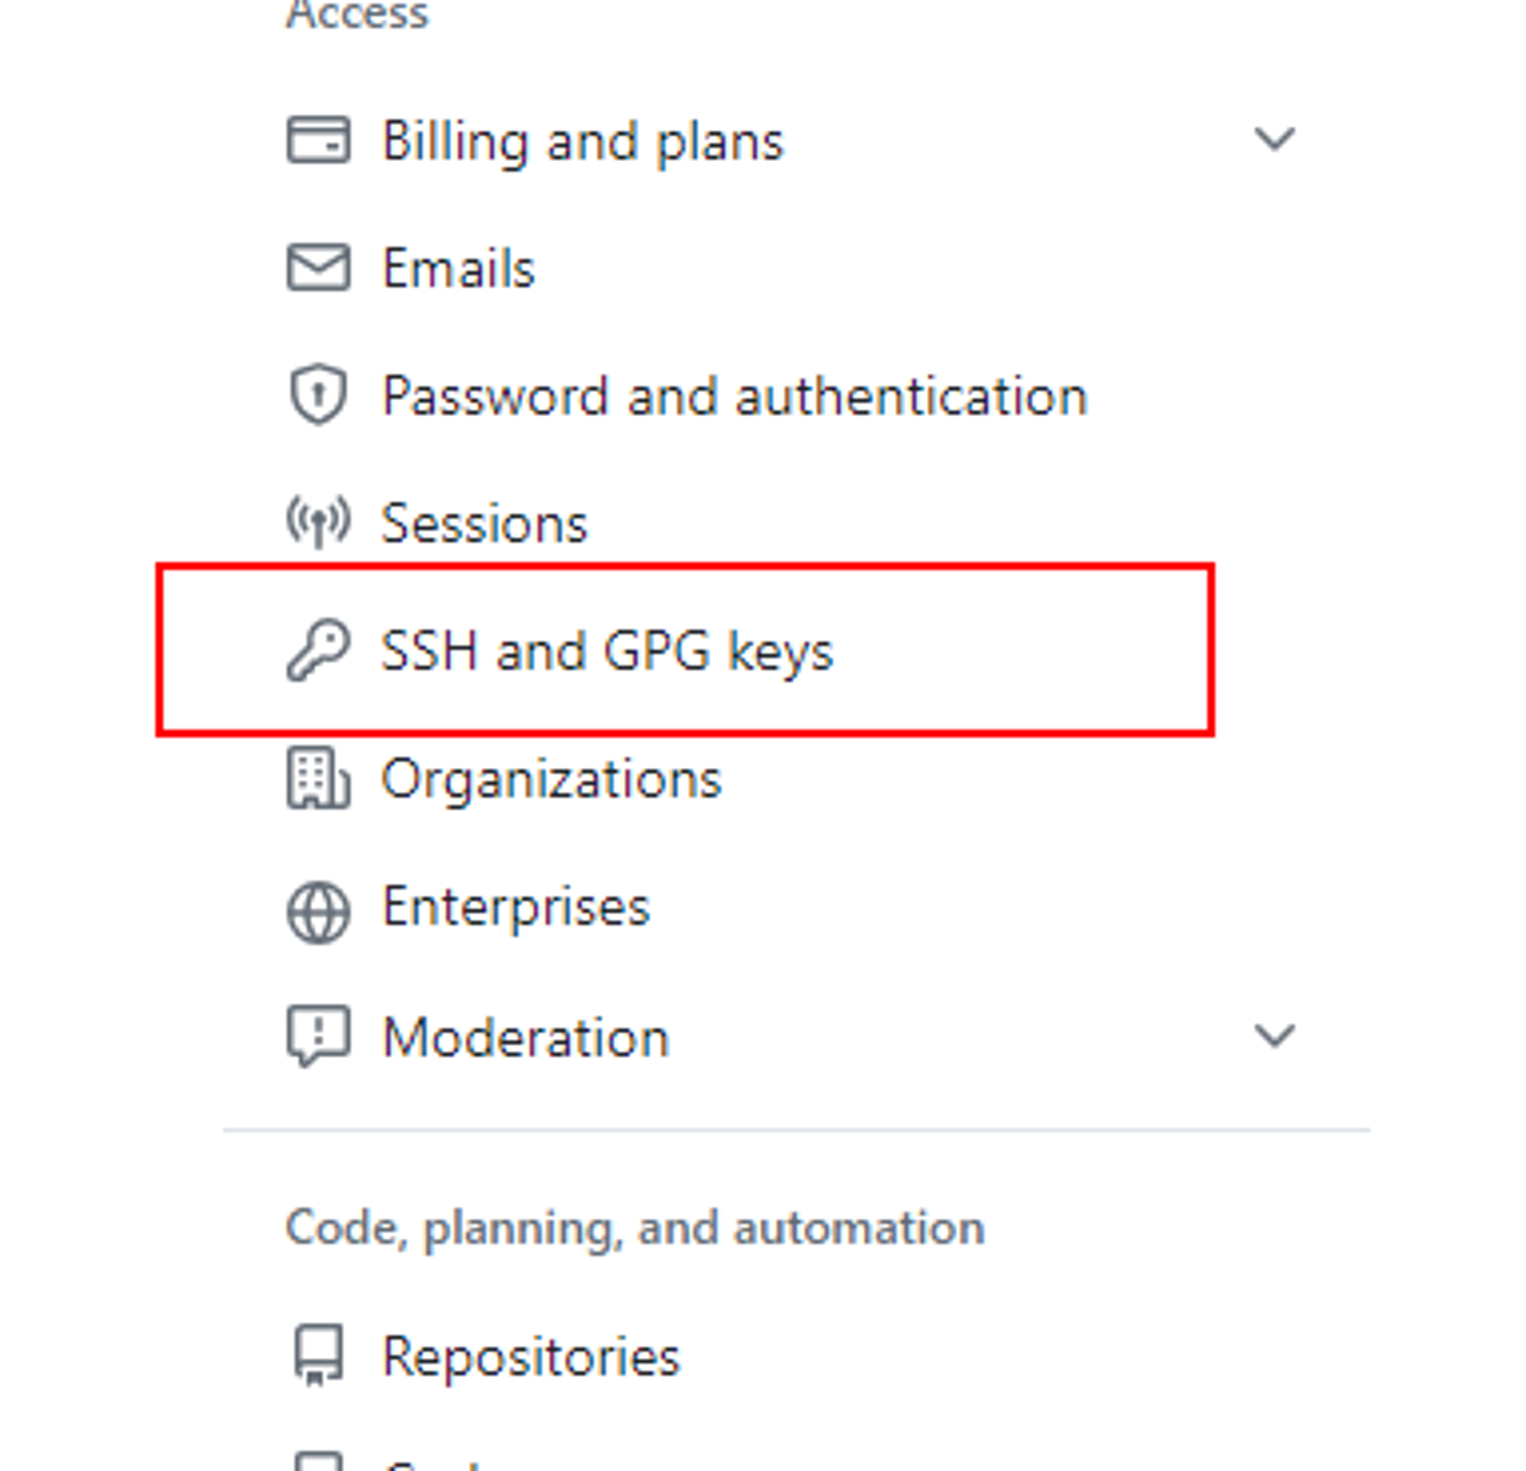Viewport: 1526px width, 1471px height.
Task: Click the envelope icon next to Emails
Action: pos(318,267)
